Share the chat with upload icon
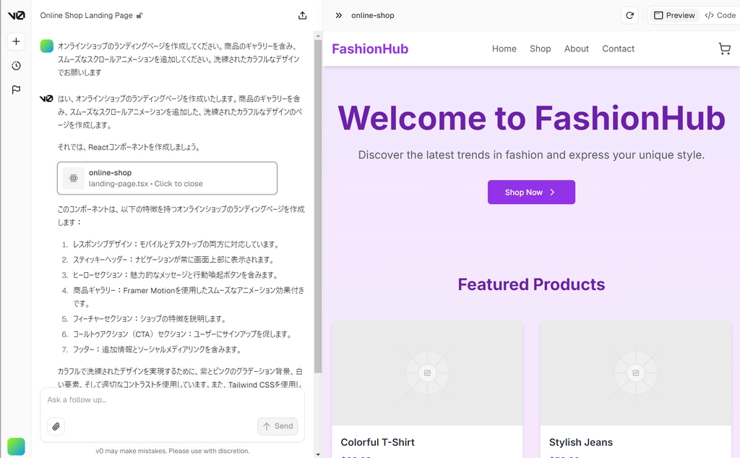 303,16
